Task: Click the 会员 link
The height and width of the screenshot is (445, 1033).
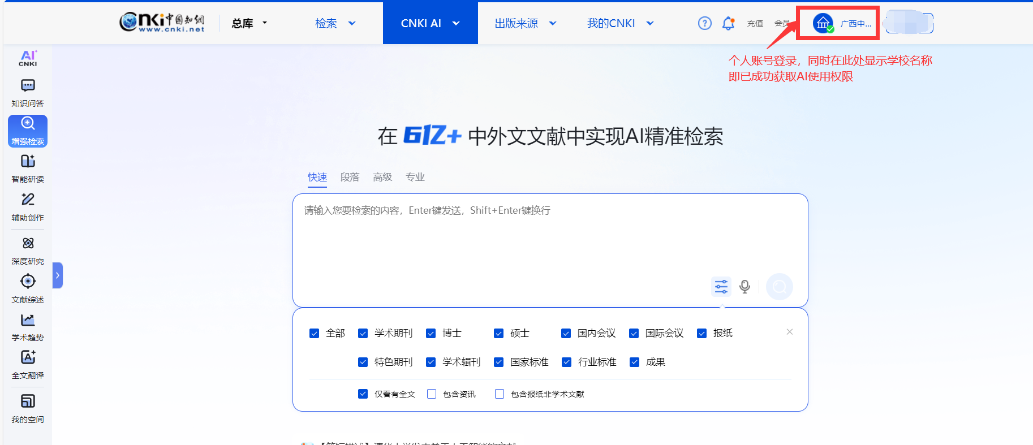Action: (x=782, y=23)
